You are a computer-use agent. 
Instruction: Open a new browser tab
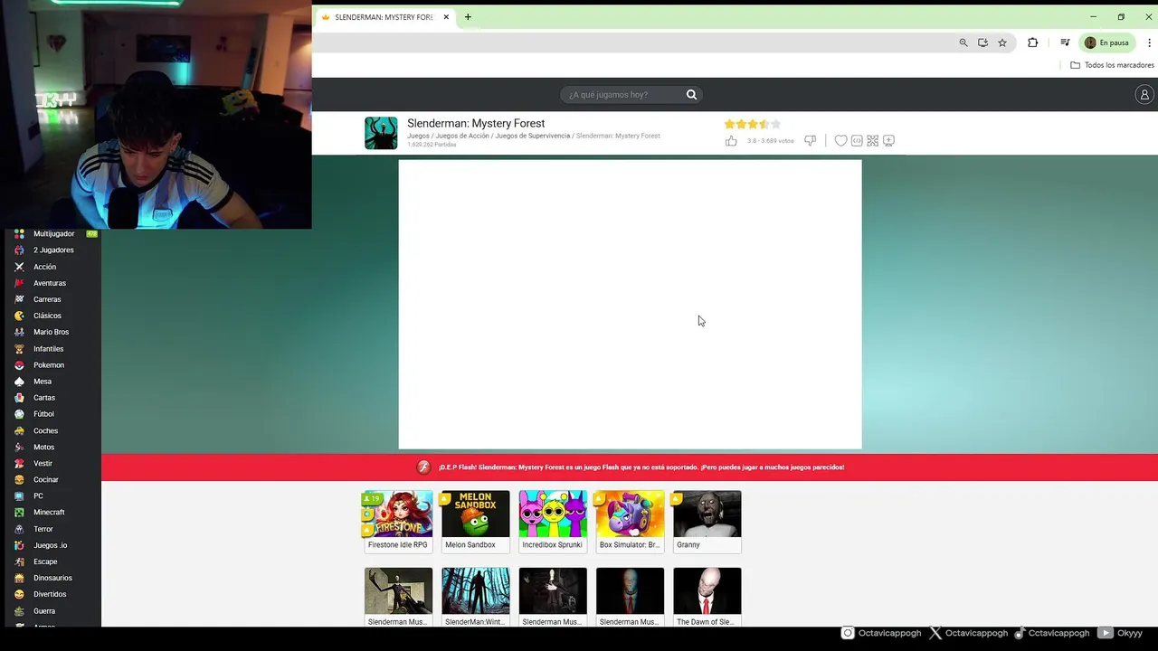(x=468, y=17)
